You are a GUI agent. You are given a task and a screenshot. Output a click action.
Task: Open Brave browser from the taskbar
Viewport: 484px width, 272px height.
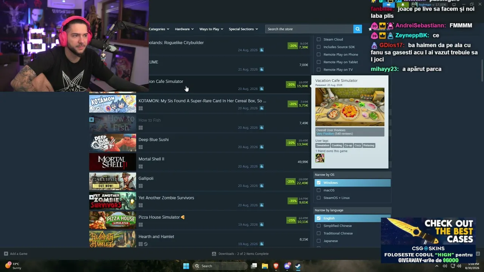276,266
